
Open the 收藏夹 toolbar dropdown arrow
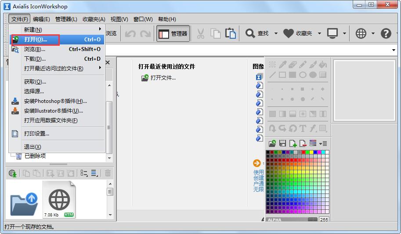click(x=319, y=33)
